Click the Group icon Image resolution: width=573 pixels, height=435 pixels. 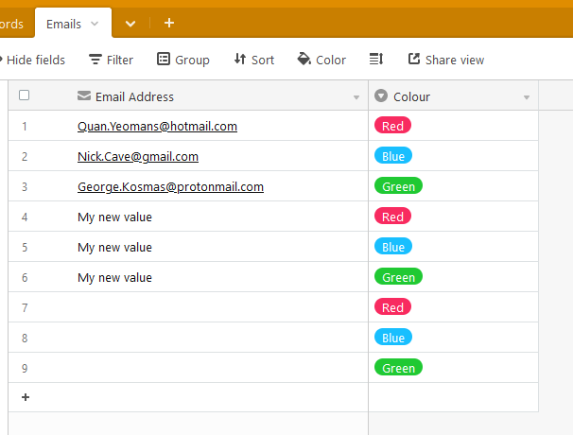[164, 59]
